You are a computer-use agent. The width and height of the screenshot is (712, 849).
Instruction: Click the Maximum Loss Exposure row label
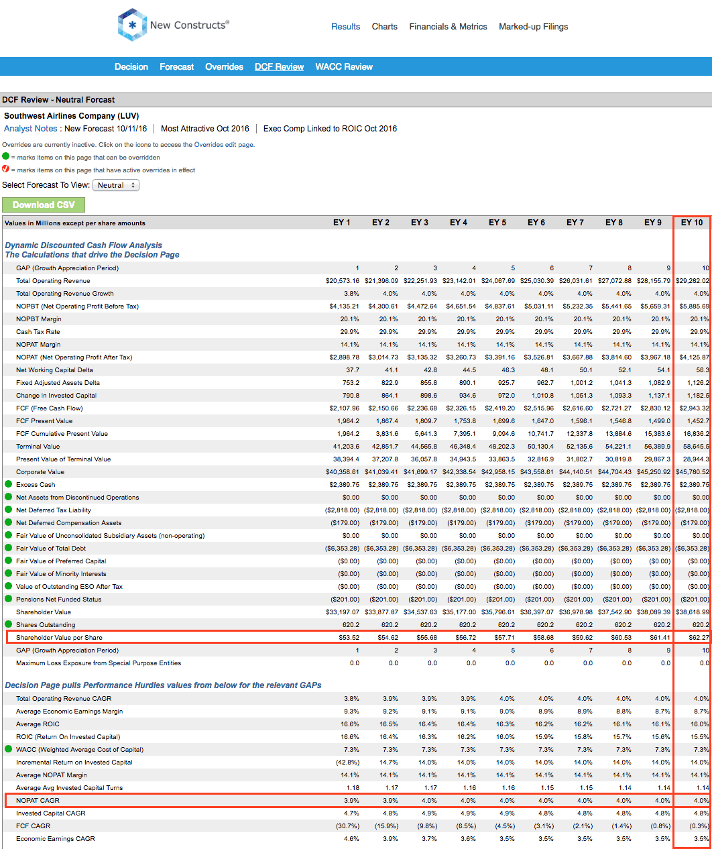tap(99, 663)
